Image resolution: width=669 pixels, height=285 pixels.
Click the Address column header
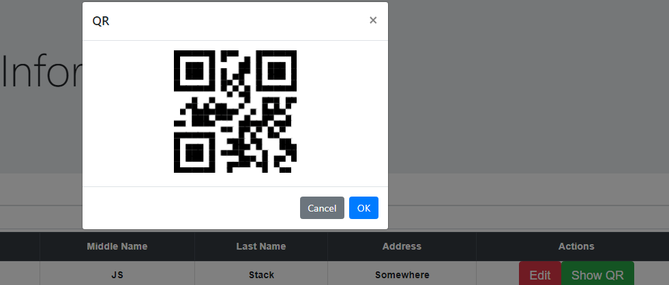click(402, 246)
